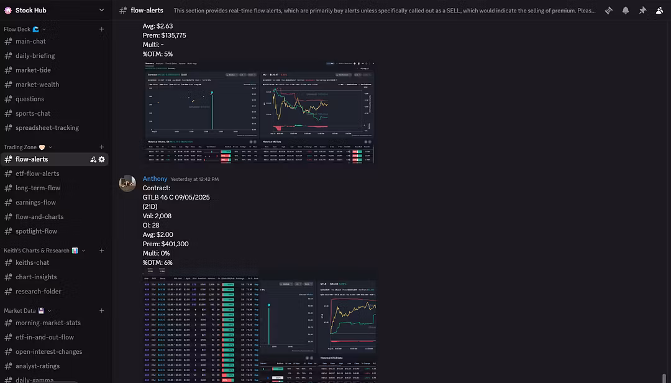Image resolution: width=671 pixels, height=383 pixels.
Task: Open pinned messages with pin icon
Action: click(x=642, y=11)
